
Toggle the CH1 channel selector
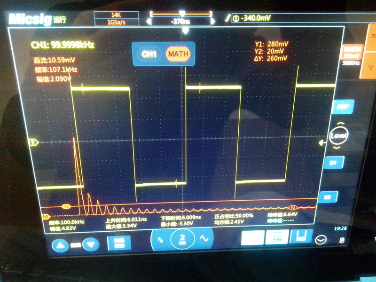point(149,54)
